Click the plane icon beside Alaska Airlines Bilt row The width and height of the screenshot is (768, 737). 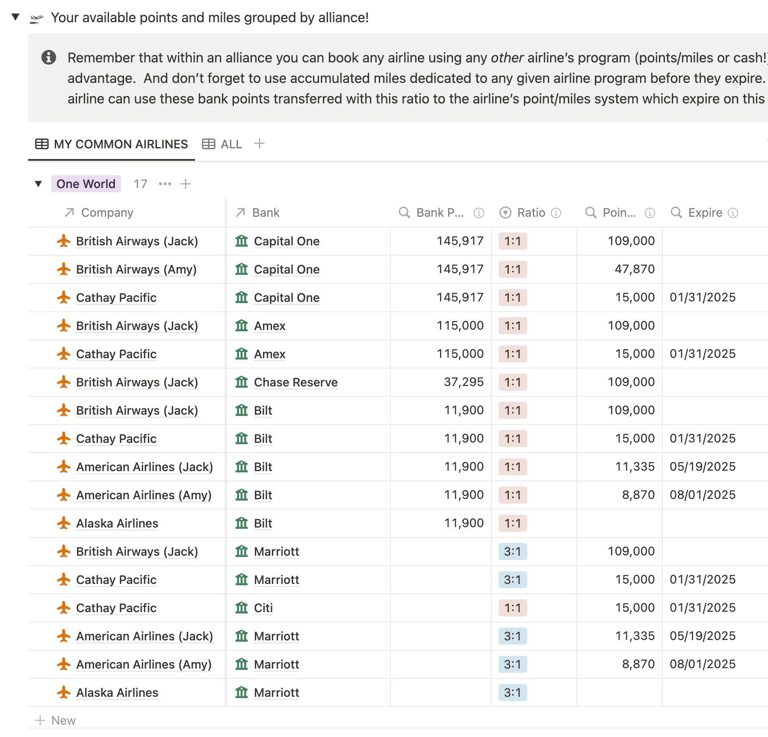(x=64, y=523)
